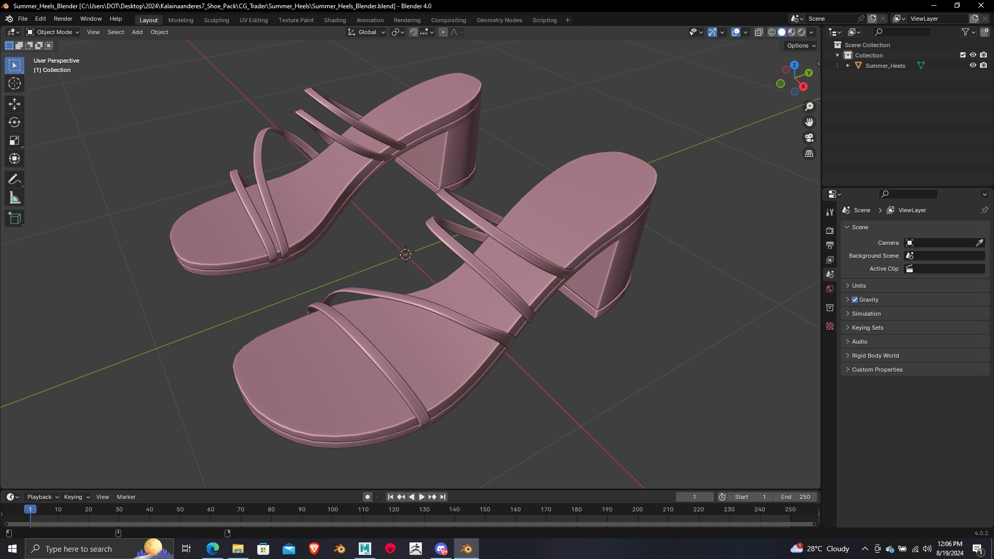Toggle the Gravity checkbox
This screenshot has height=559, width=994.
pyautogui.click(x=855, y=300)
